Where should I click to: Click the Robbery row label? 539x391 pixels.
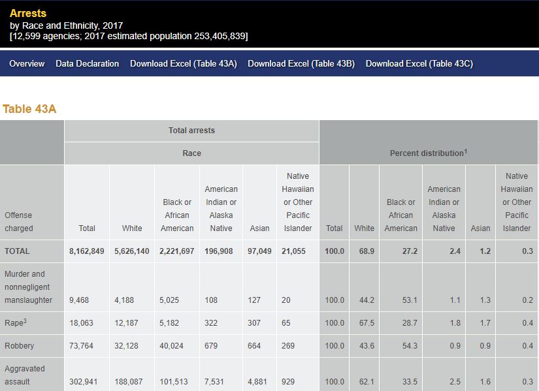coord(20,346)
